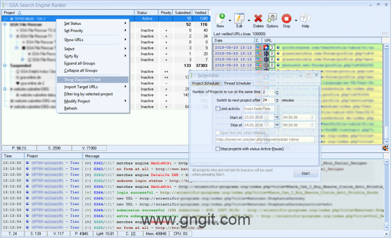Click the red Stop icon
The height and width of the screenshot is (238, 391).
point(287,19)
